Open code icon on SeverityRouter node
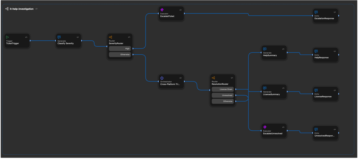 (129, 37)
